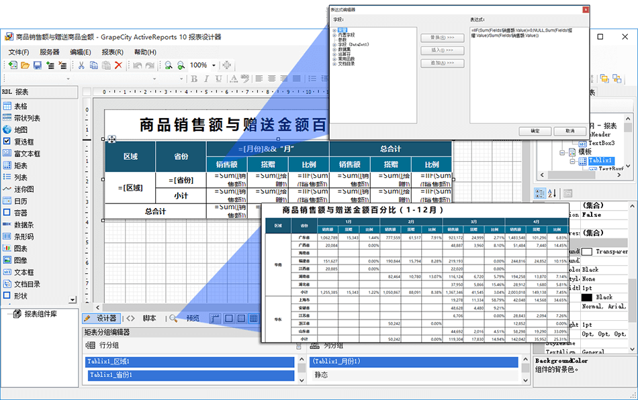Click the Transparent background color swatch
The height and width of the screenshot is (400, 638).
(x=587, y=252)
